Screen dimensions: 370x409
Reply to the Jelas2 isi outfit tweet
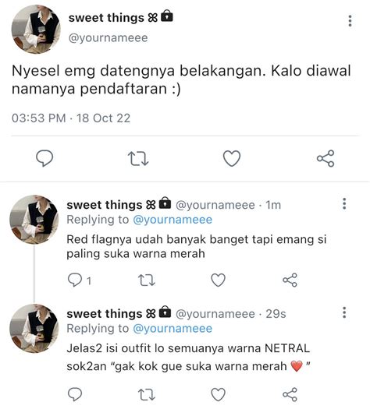pyautogui.click(x=75, y=394)
